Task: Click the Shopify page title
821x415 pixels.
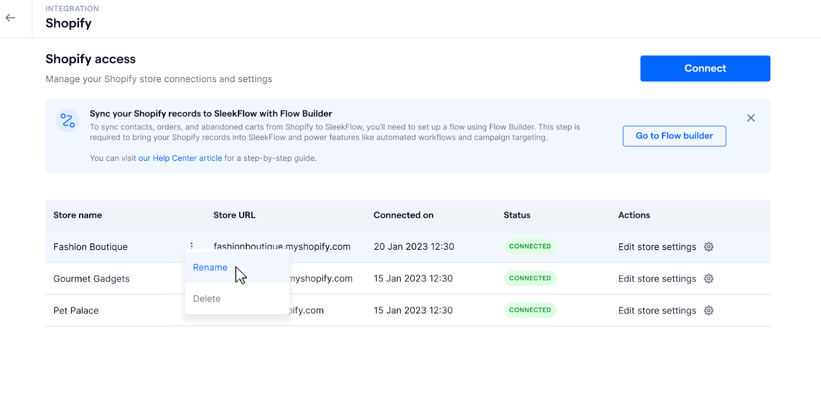Action: [x=68, y=24]
